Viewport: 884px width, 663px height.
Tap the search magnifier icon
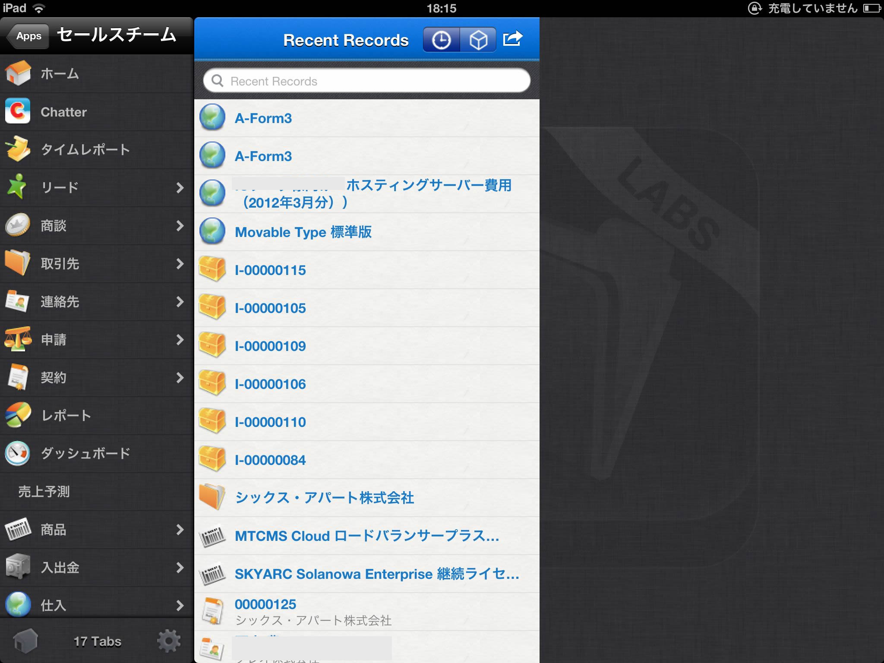(x=218, y=81)
